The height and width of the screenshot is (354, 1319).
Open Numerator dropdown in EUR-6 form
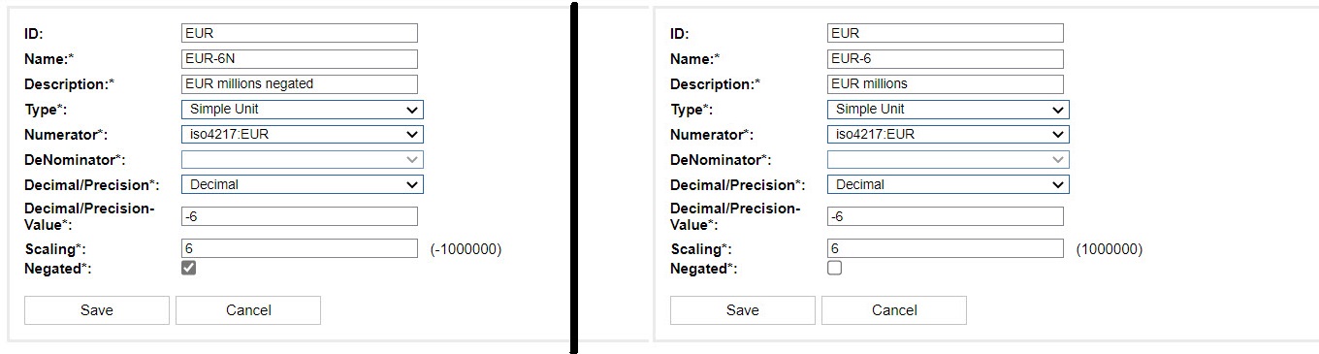pyautogui.click(x=949, y=135)
